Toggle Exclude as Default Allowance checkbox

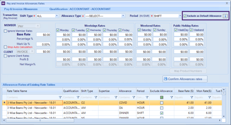pos(185,16)
